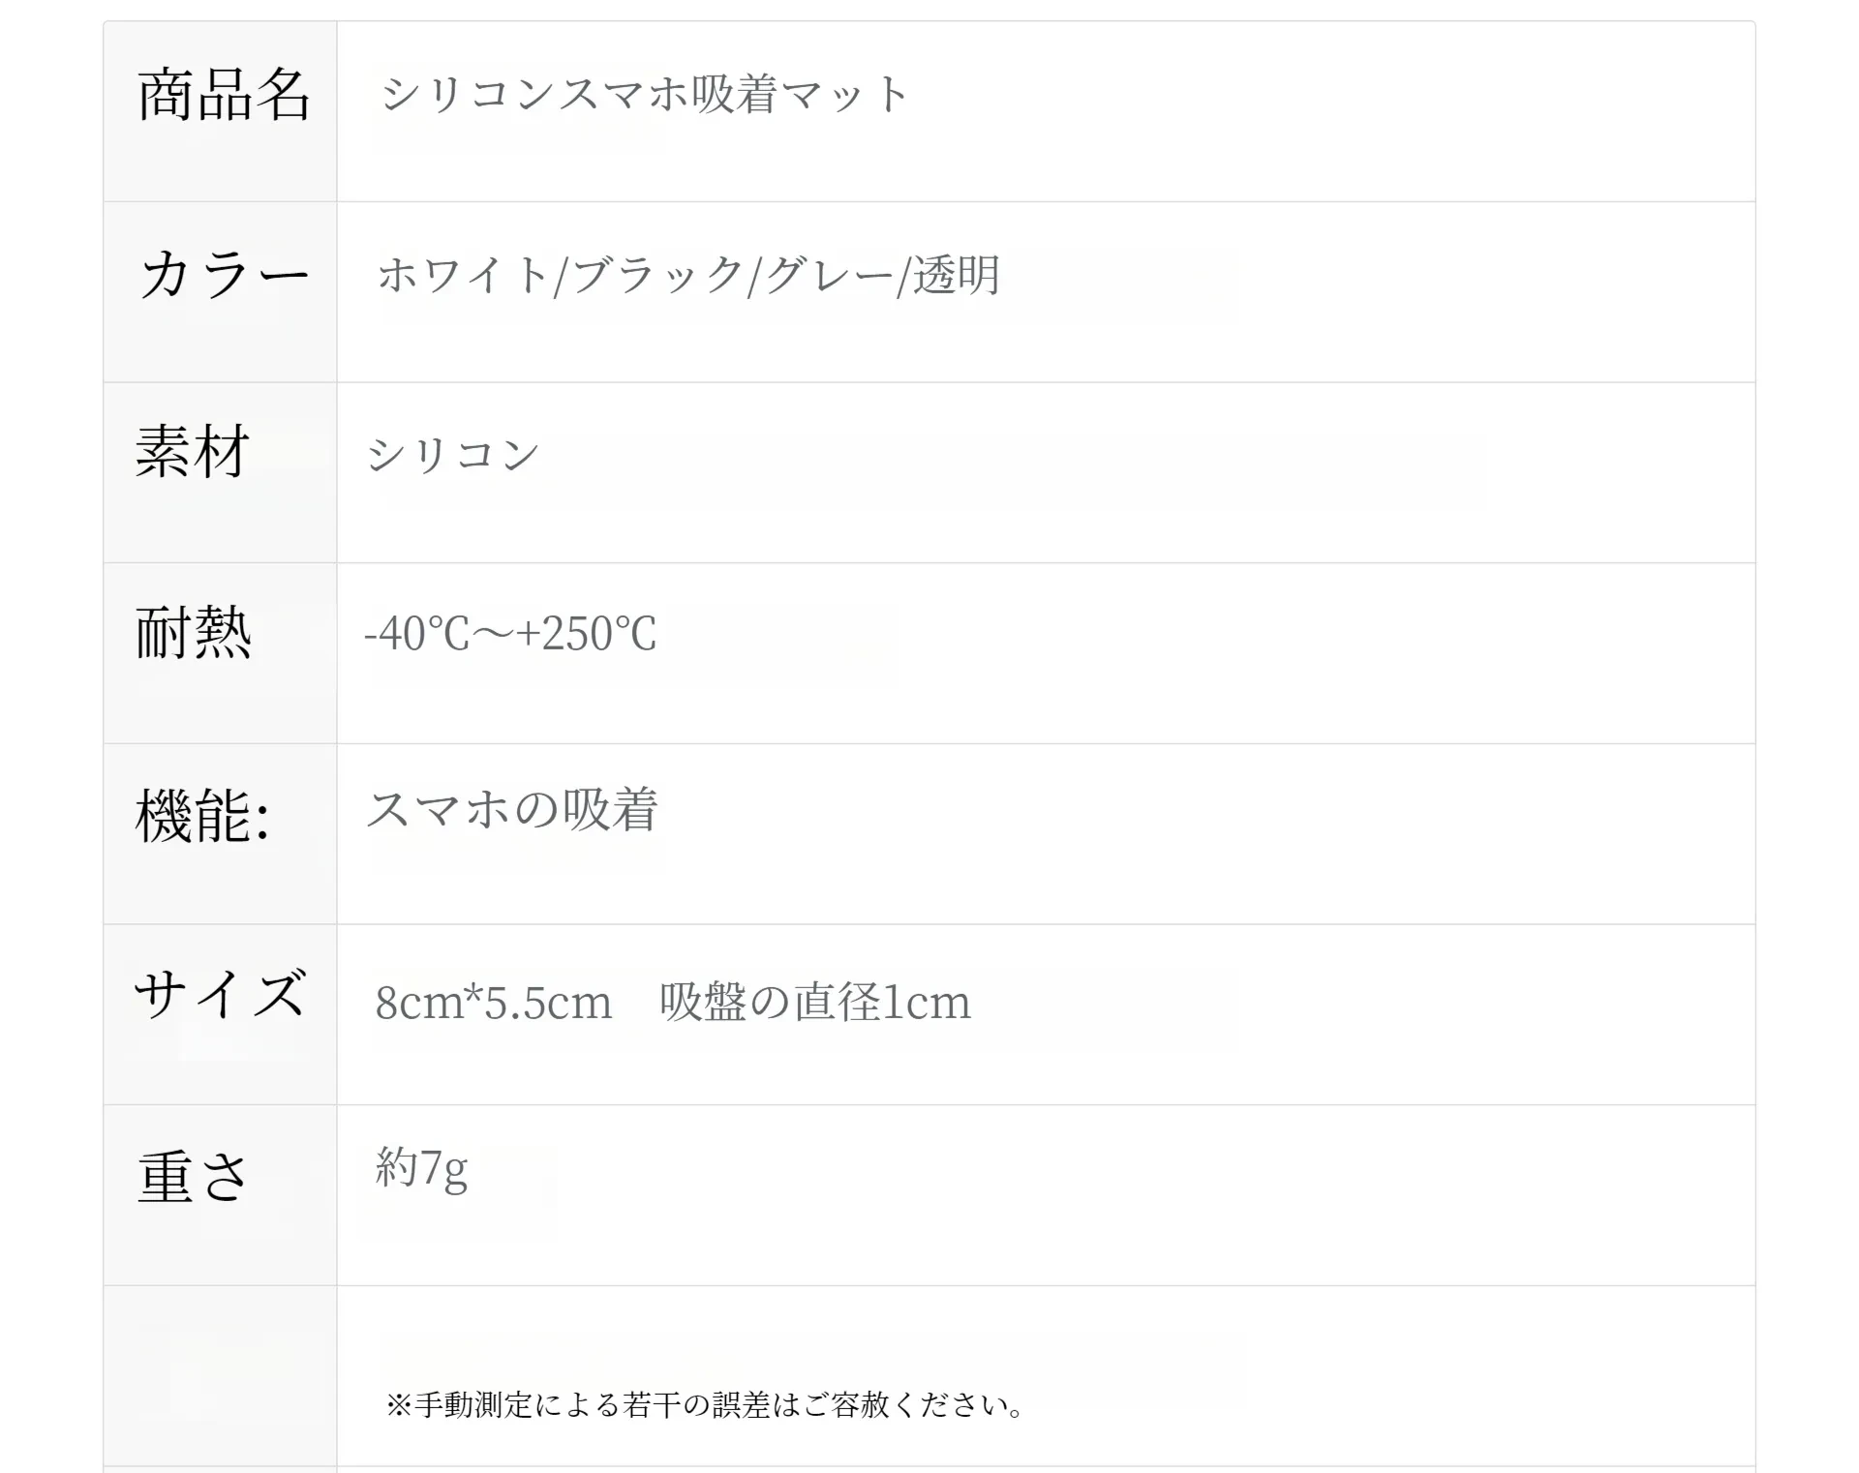Click the グレー word in the color row
The height and width of the screenshot is (1473, 1859).
[831, 275]
